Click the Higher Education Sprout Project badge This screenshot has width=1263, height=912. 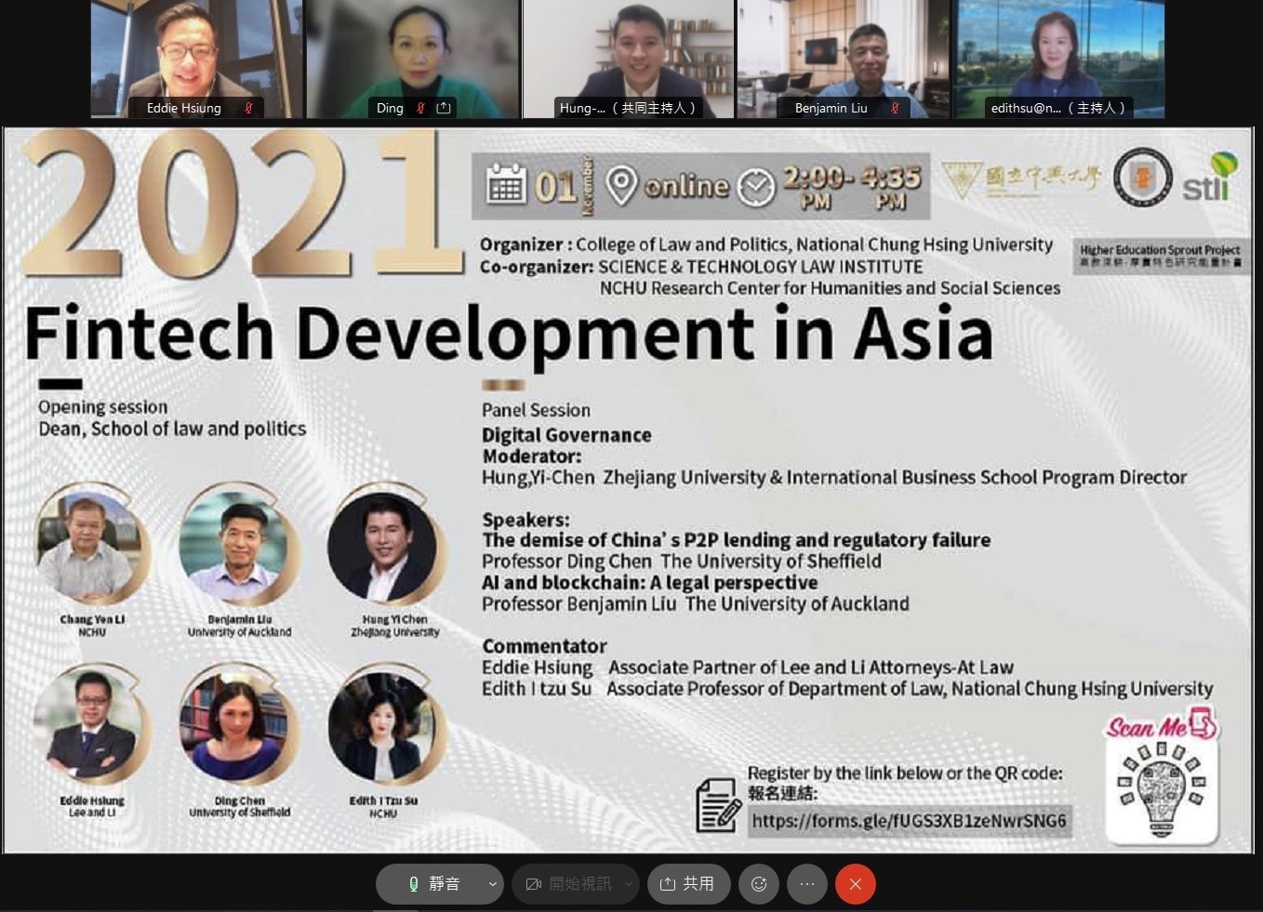click(1160, 256)
